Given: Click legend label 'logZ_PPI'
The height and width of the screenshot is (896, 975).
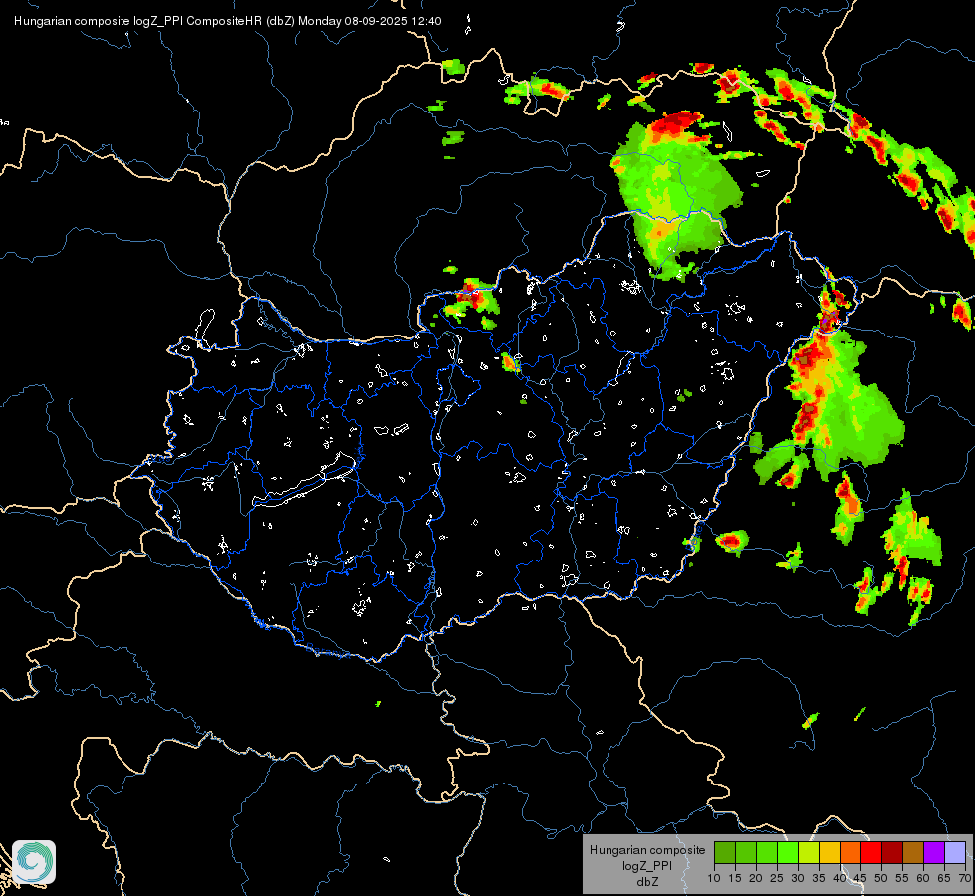Looking at the screenshot, I should point(647,865).
